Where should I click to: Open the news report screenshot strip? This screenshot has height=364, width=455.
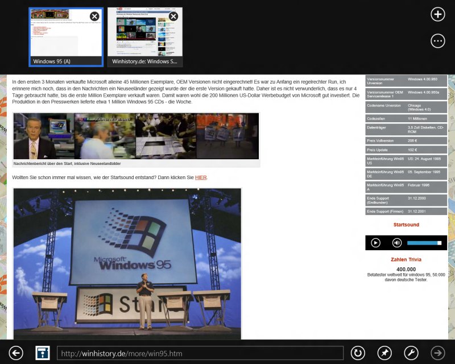click(x=136, y=136)
